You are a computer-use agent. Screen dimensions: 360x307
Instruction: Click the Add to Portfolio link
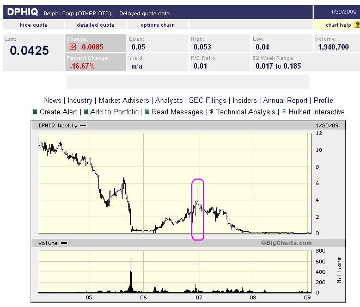[114, 112]
